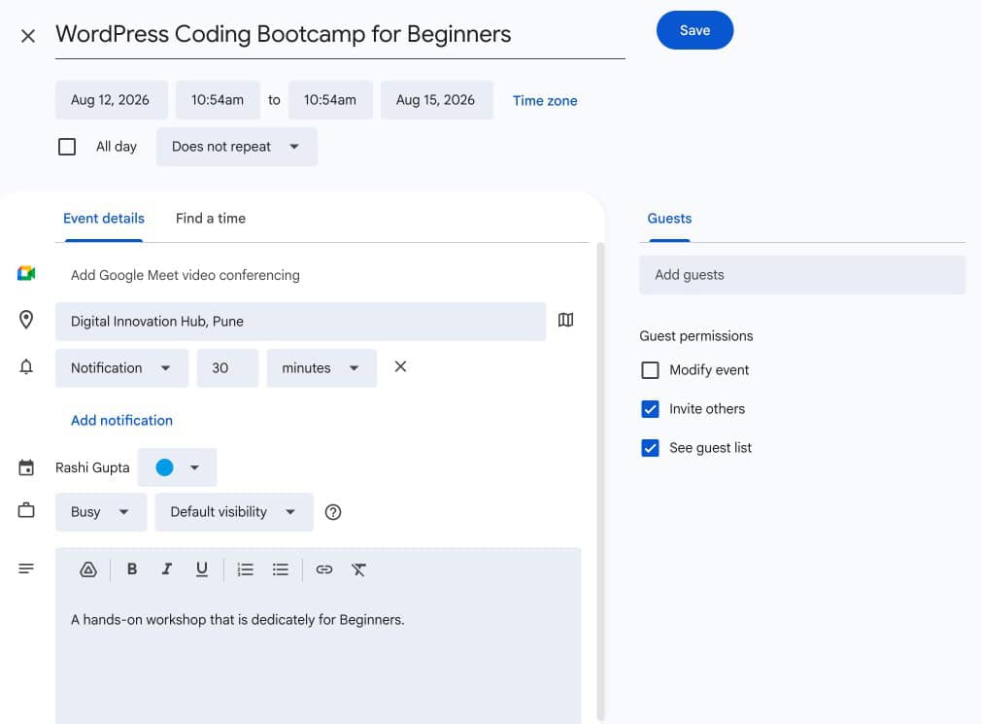Open the map preview icon beside the location
981x724 pixels.
(565, 321)
